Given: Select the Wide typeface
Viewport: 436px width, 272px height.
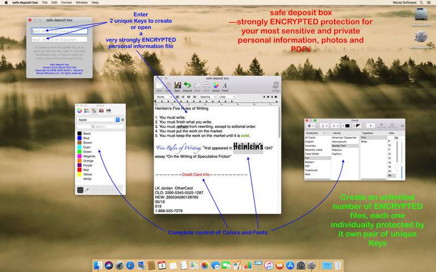Looking at the screenshot, I should [373, 141].
